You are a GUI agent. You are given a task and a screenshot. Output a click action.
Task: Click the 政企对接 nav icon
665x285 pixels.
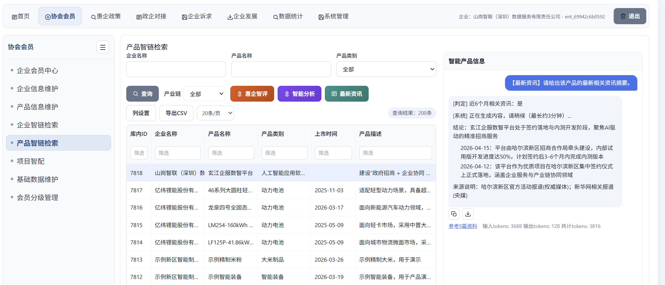click(x=139, y=17)
